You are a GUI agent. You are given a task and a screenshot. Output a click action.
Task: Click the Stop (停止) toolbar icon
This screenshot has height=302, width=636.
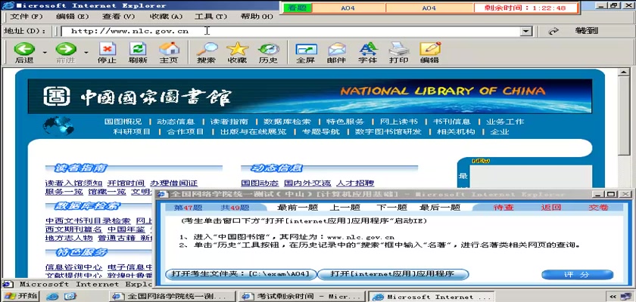click(x=107, y=49)
